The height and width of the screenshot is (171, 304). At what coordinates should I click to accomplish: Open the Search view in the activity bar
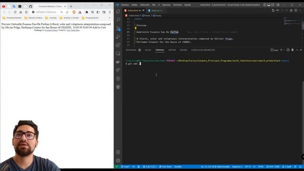click(118, 20)
